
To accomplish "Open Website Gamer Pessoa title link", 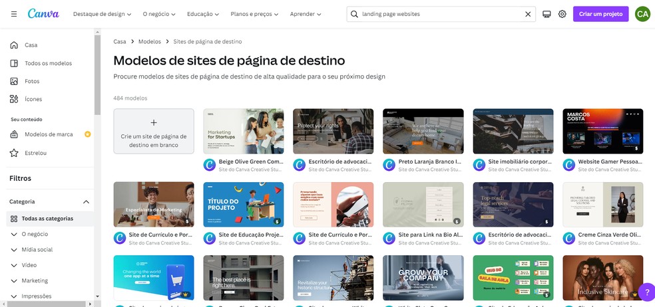I will click(610, 161).
